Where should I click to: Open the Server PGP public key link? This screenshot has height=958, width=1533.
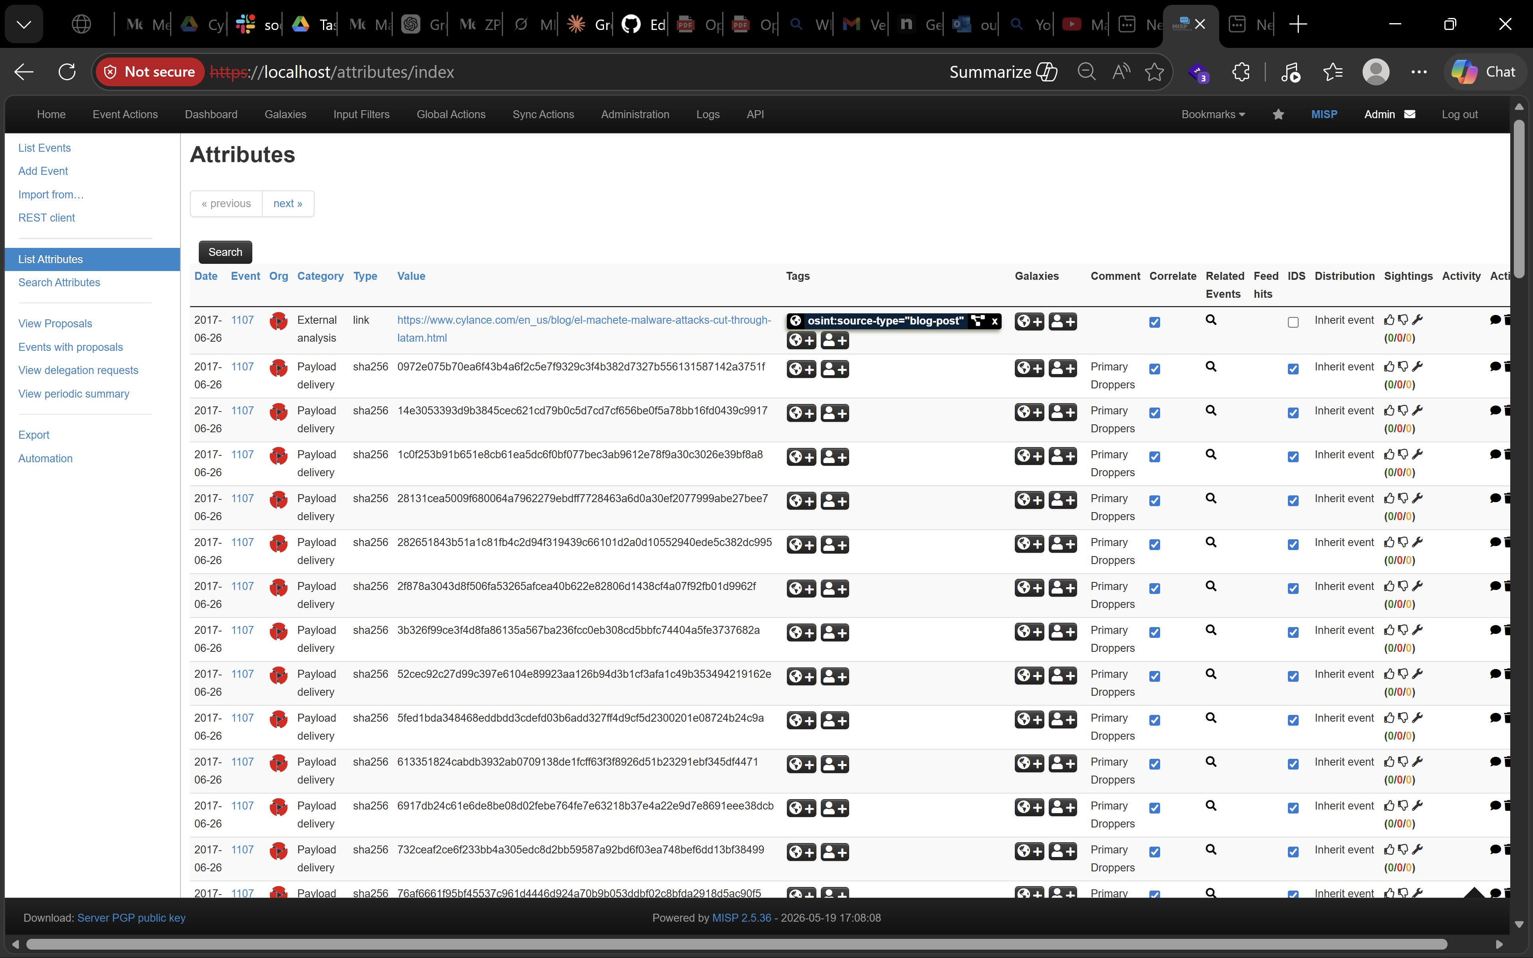coord(131,918)
